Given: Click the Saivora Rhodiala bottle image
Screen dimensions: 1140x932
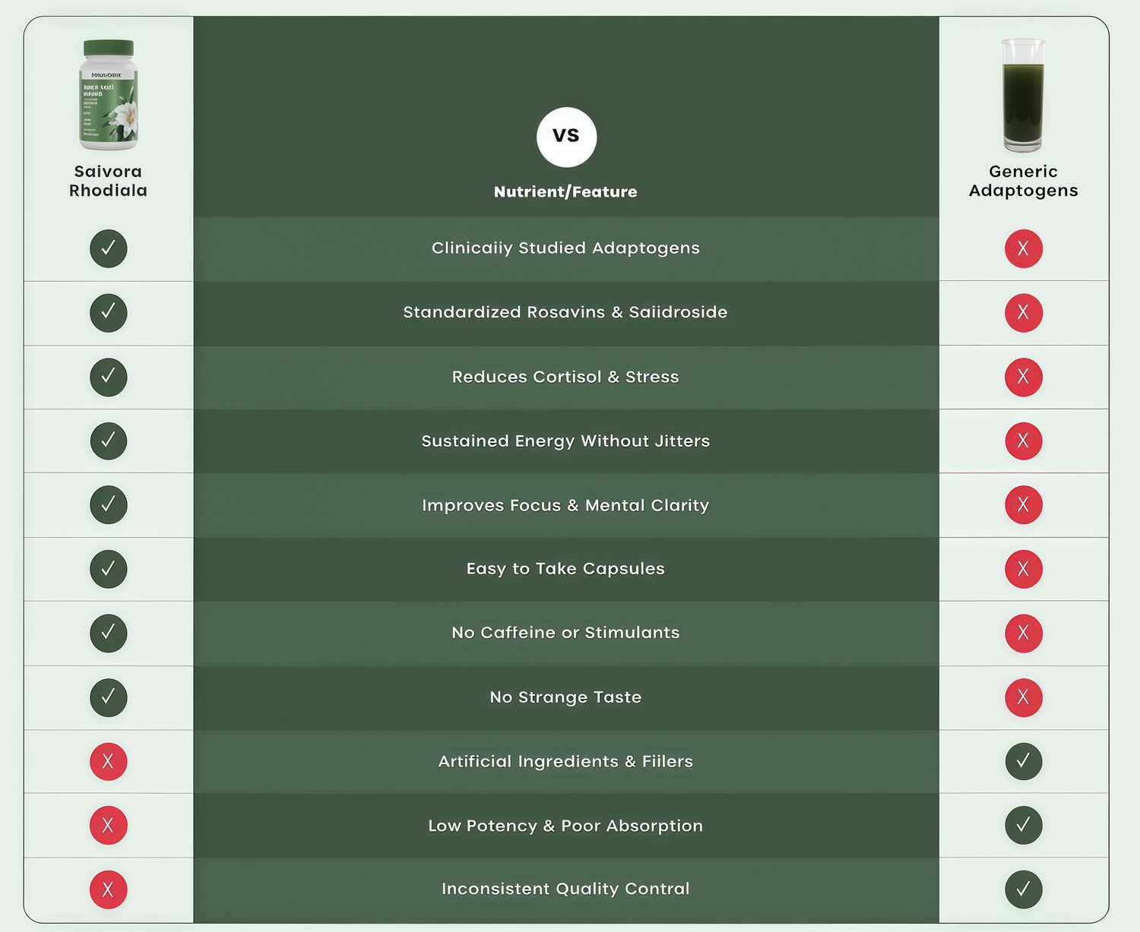Looking at the screenshot, I should (109, 95).
